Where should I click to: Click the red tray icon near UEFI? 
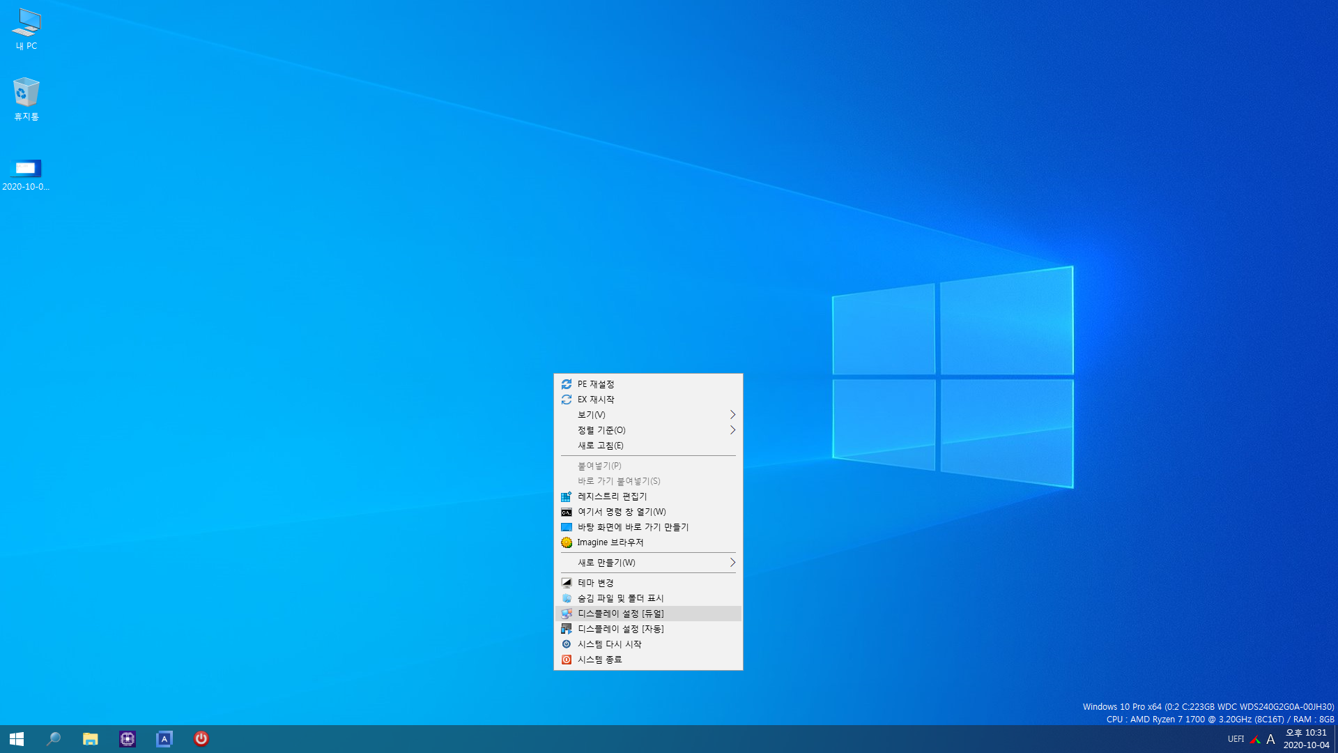(x=1255, y=739)
